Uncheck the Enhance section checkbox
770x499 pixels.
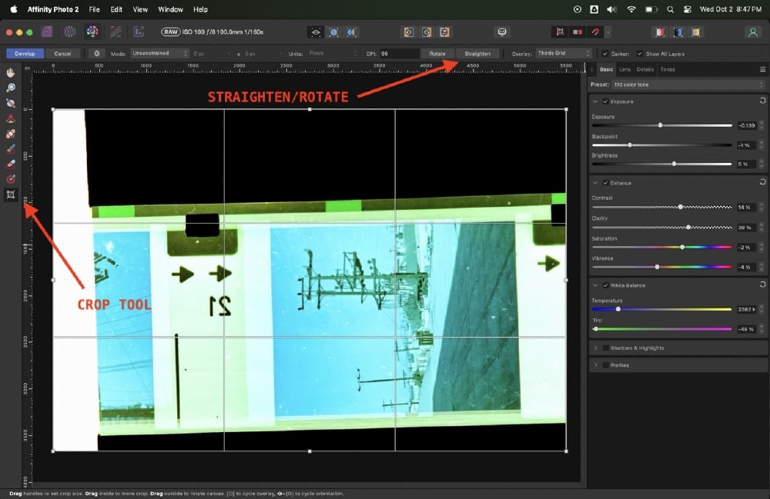pos(605,183)
